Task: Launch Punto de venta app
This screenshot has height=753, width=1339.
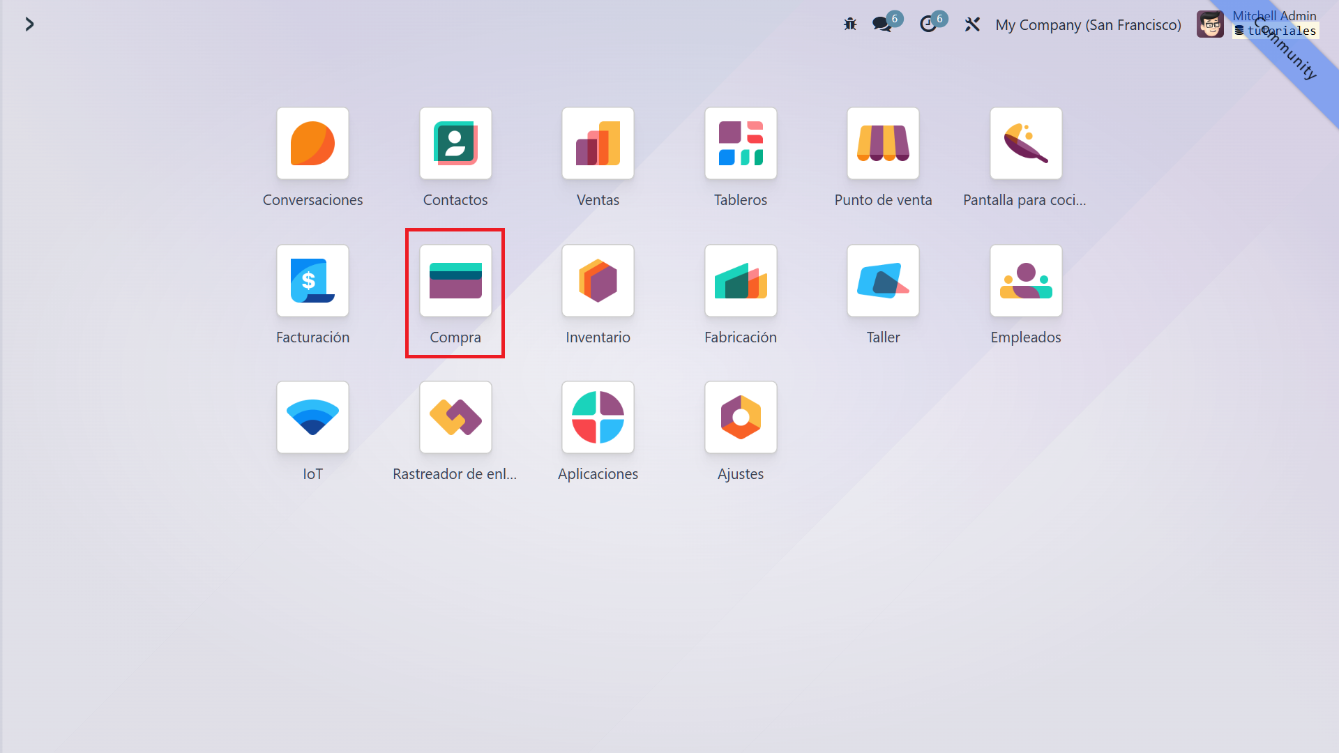Action: pyautogui.click(x=883, y=144)
